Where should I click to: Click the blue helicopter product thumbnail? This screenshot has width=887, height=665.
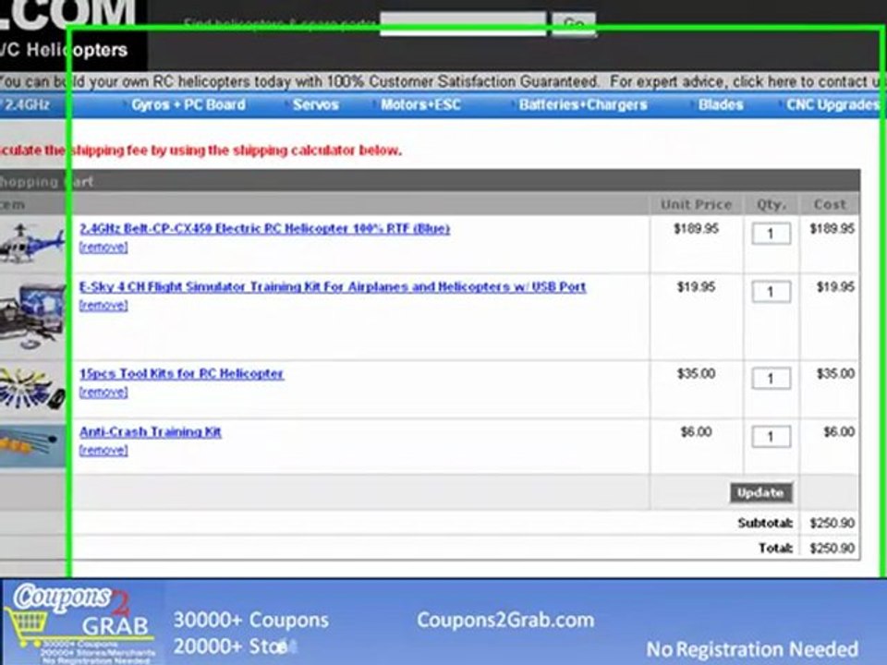32,243
